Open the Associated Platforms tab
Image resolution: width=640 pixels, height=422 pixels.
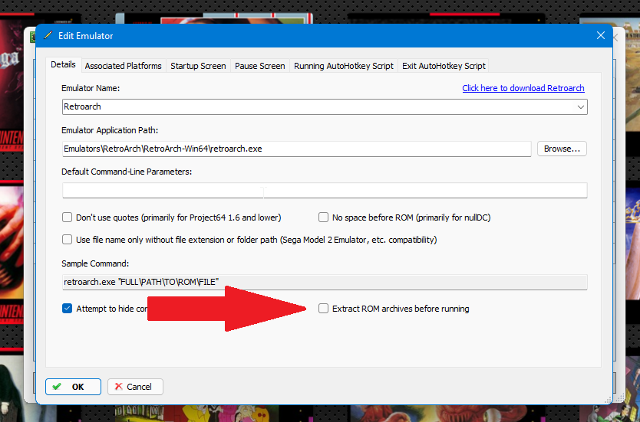124,66
